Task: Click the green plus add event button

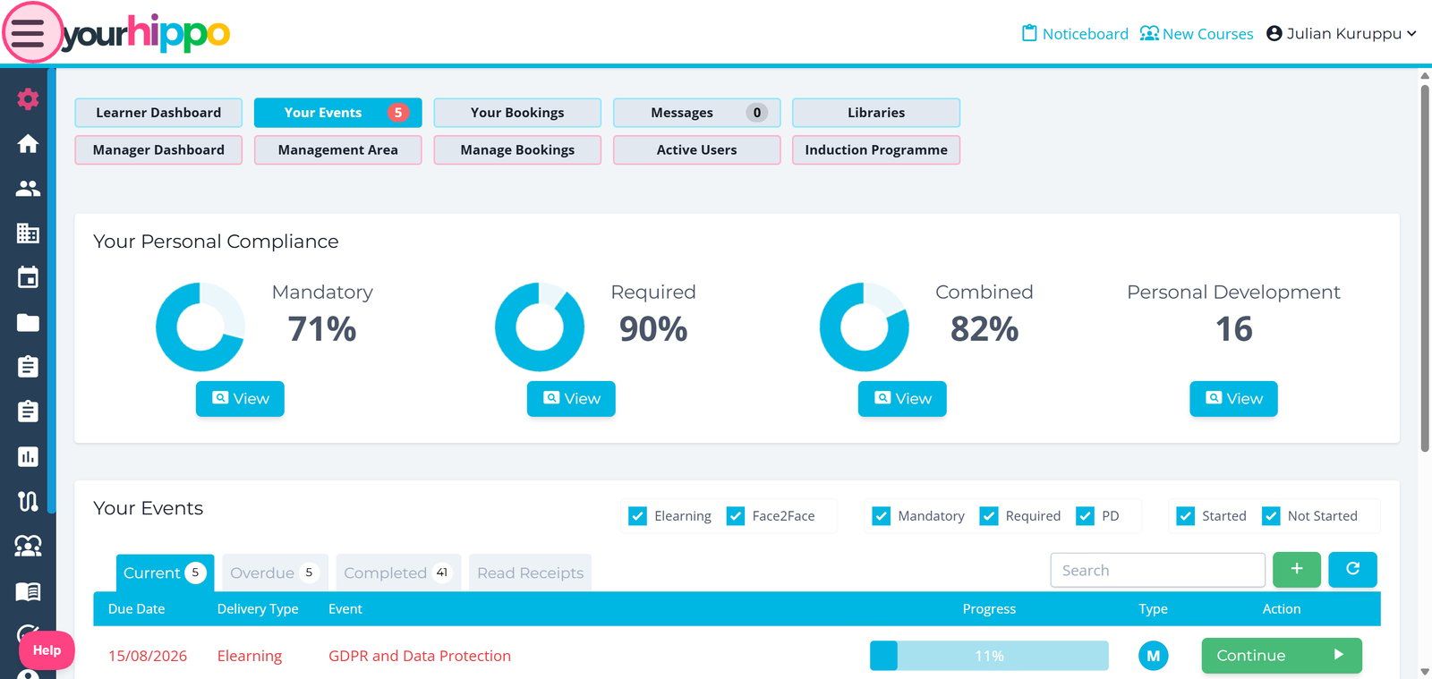Action: point(1297,570)
